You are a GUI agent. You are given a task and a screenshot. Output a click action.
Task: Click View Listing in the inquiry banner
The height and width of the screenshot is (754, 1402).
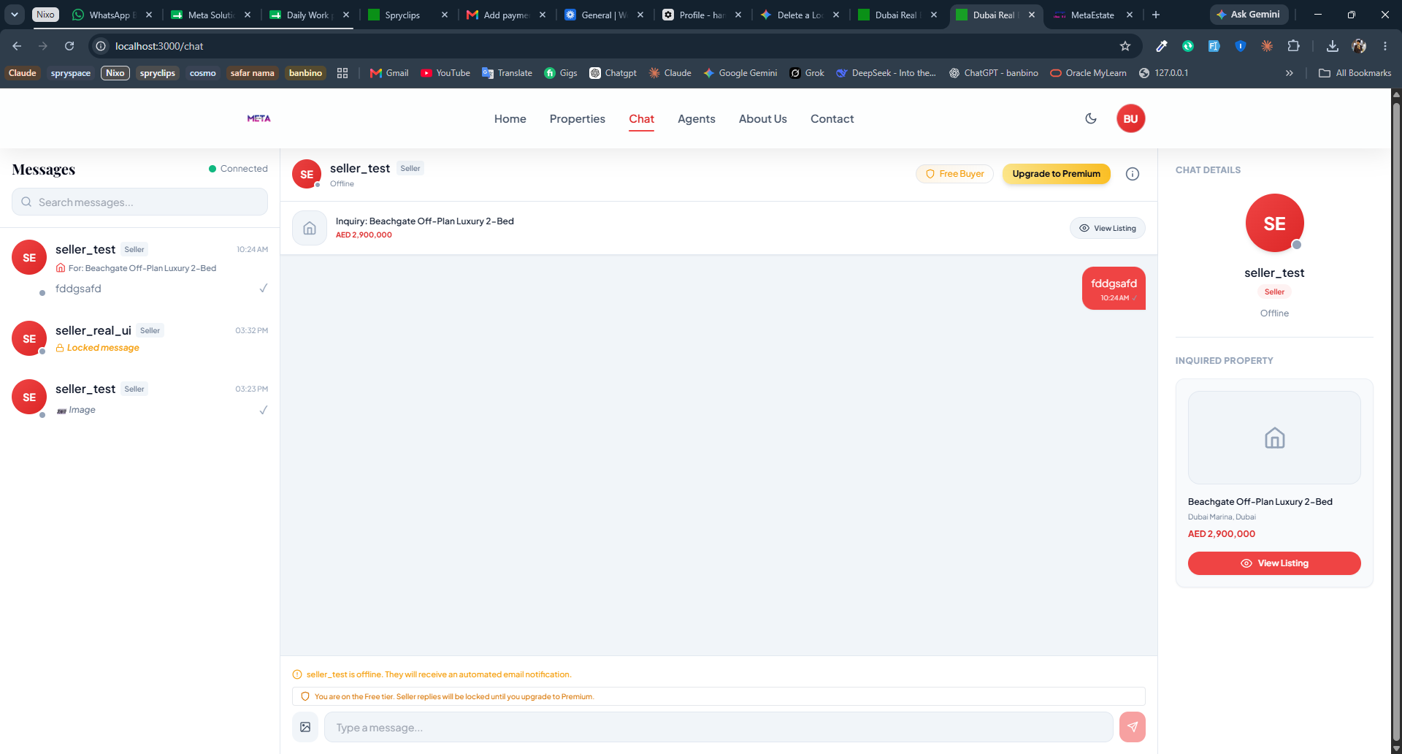pos(1108,228)
